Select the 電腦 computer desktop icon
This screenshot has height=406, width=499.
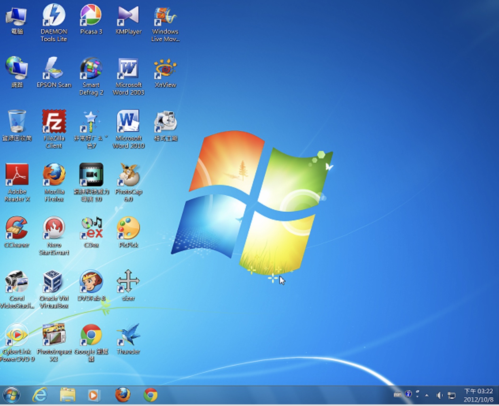tap(17, 20)
